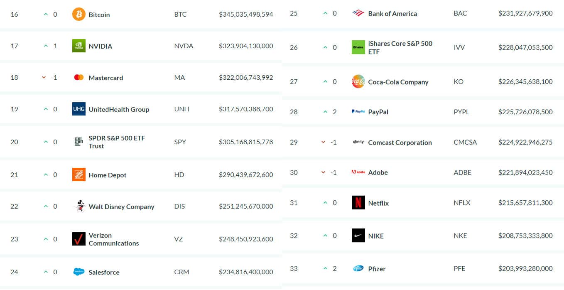Open the Pfizer name link

click(377, 269)
